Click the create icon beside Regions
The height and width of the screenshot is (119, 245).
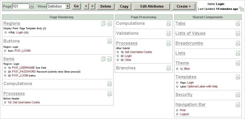110,24
